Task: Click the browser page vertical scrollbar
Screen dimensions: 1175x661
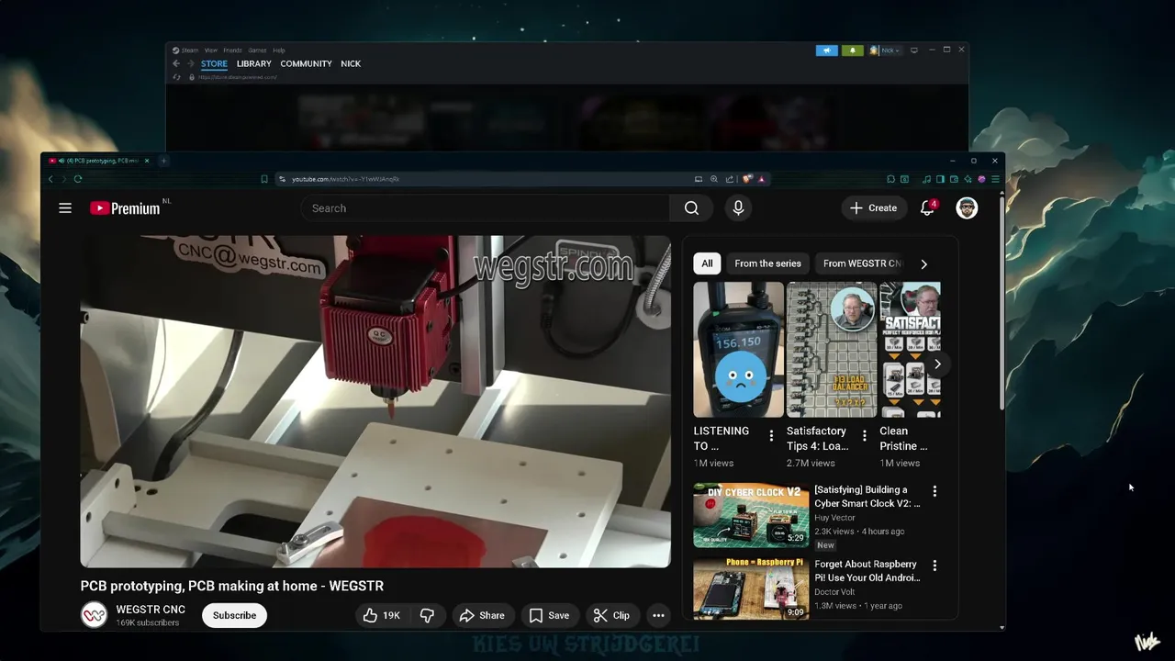Action: pos(1002,303)
